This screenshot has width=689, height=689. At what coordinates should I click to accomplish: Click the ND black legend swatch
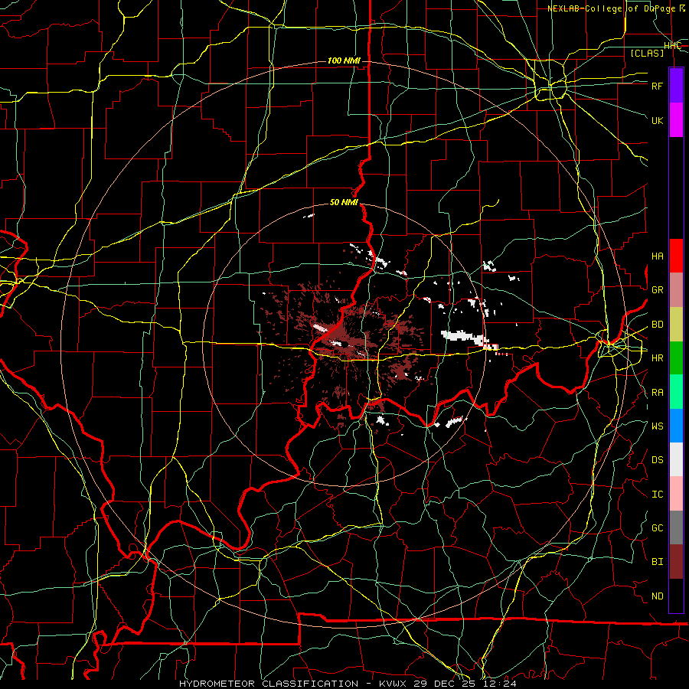(676, 596)
